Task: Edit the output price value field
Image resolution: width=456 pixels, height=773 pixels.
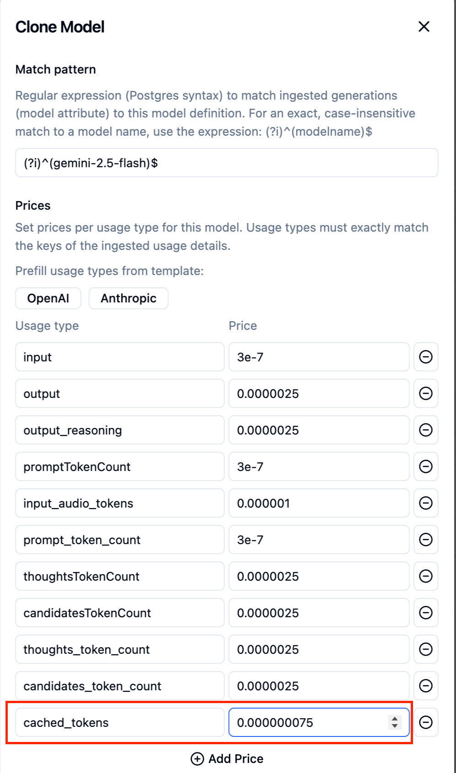Action: pyautogui.click(x=319, y=393)
